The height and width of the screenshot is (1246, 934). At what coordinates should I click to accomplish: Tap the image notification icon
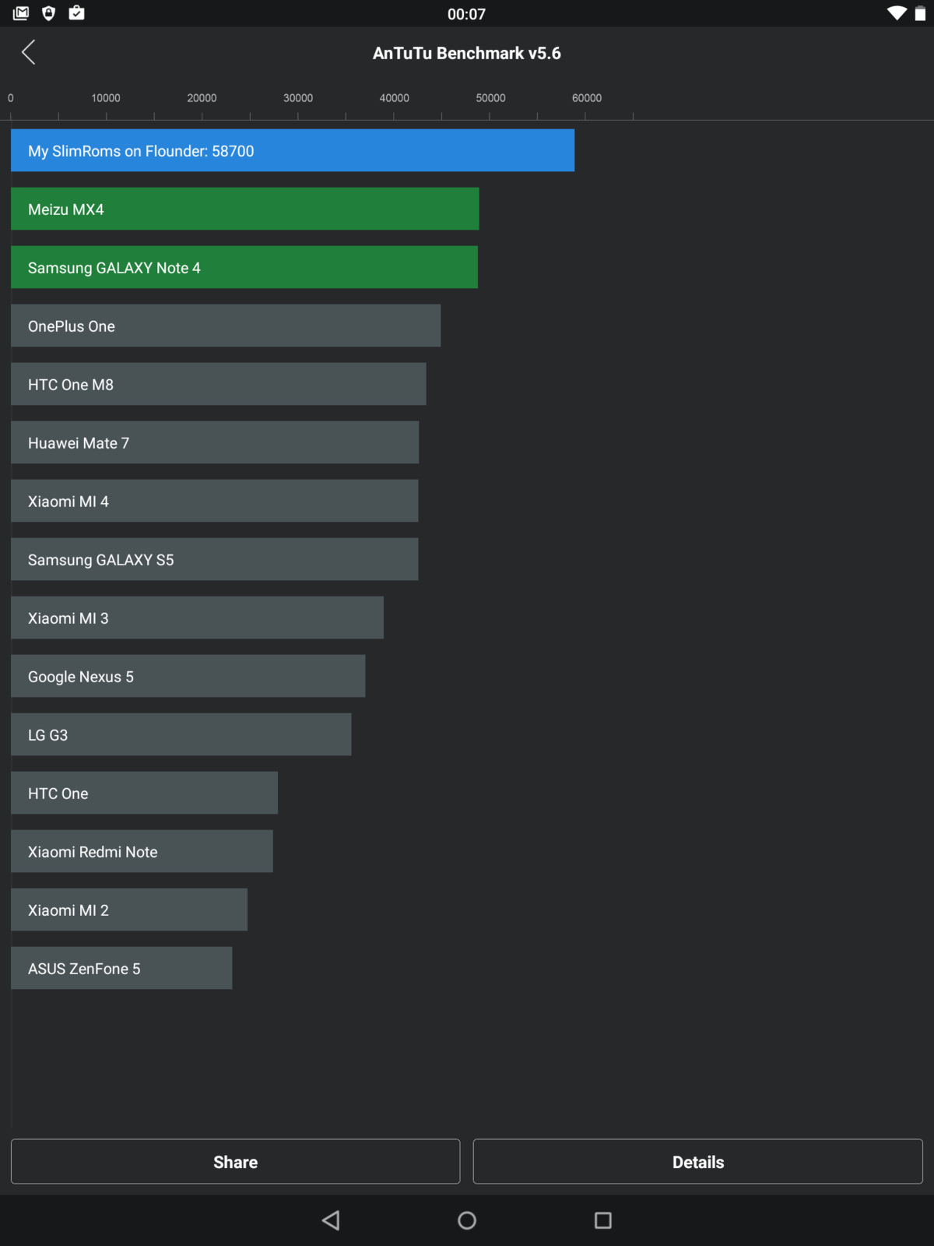pyautogui.click(x=21, y=13)
